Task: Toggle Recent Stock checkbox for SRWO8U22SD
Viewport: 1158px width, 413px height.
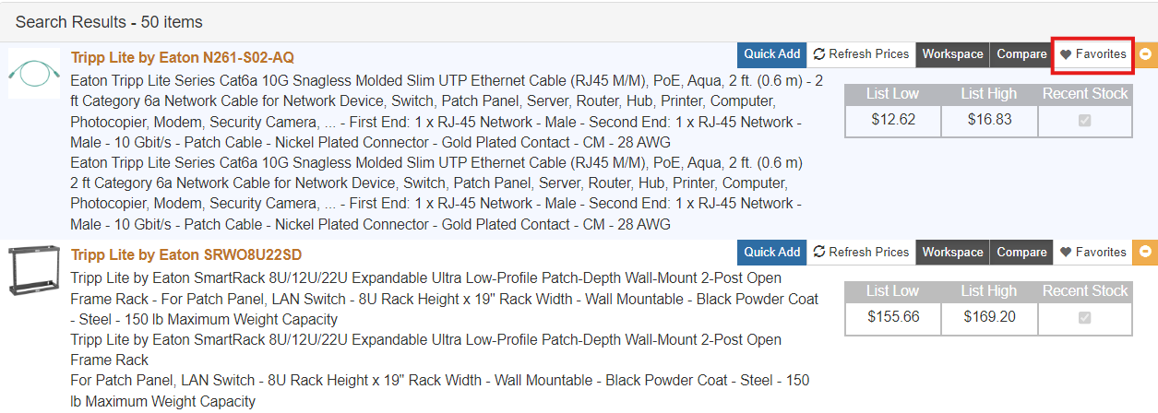Action: pyautogui.click(x=1084, y=317)
